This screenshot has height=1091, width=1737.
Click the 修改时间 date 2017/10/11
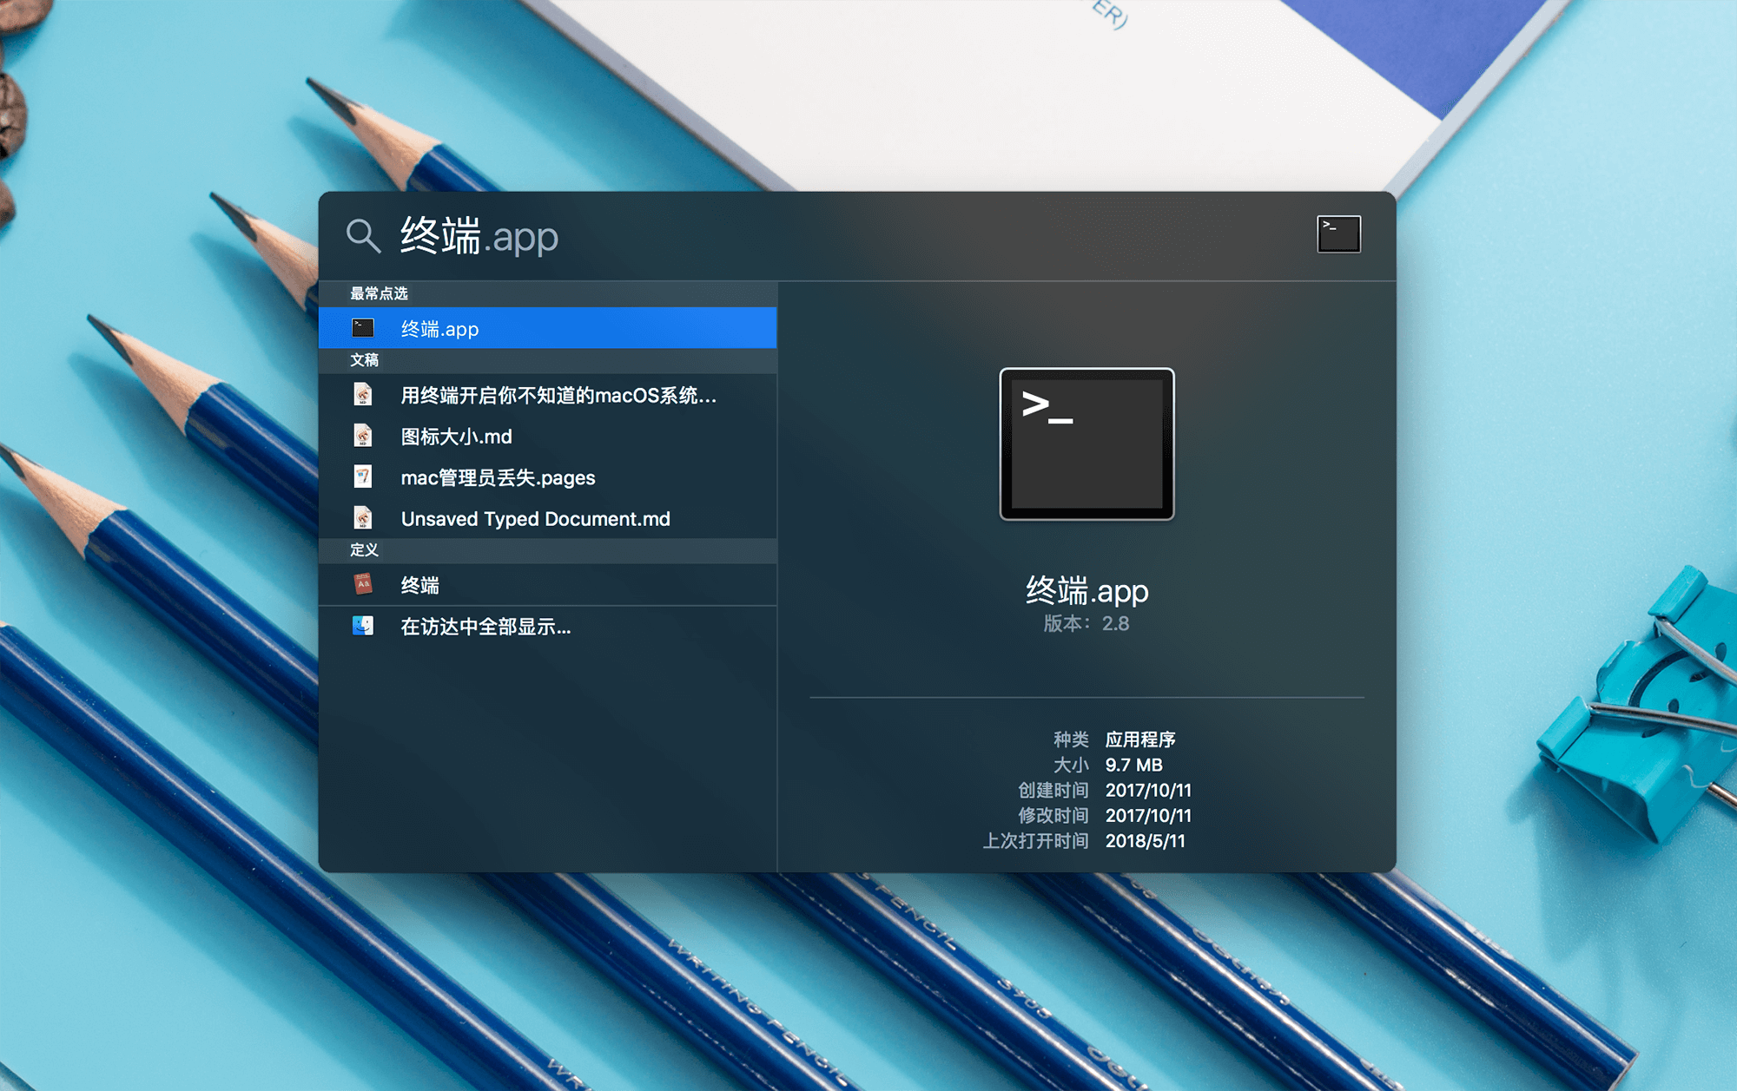tap(1148, 816)
